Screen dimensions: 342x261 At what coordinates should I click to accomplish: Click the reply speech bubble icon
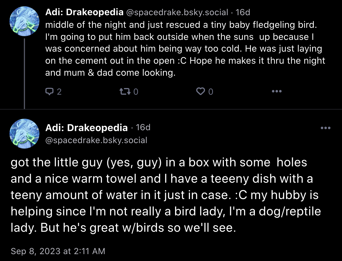click(x=49, y=91)
